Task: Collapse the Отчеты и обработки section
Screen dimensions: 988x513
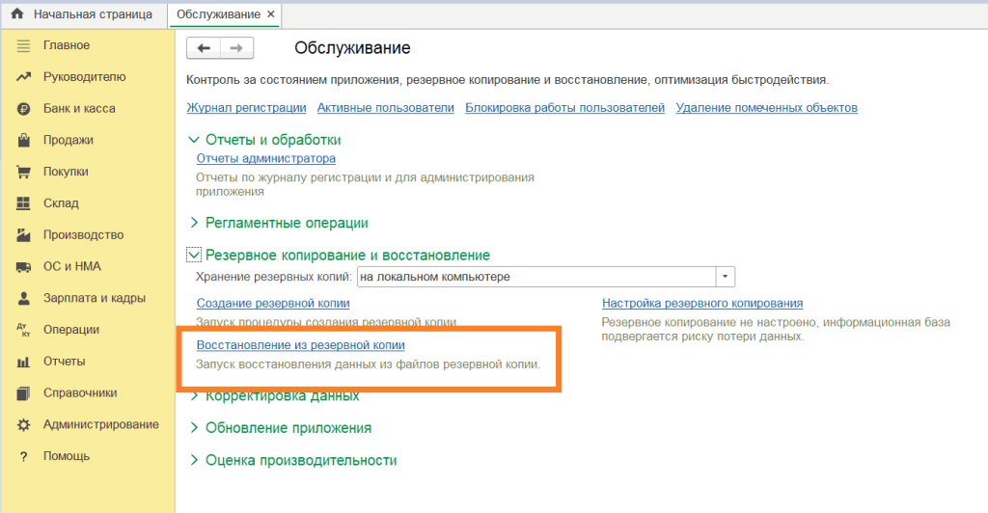Action: point(194,140)
